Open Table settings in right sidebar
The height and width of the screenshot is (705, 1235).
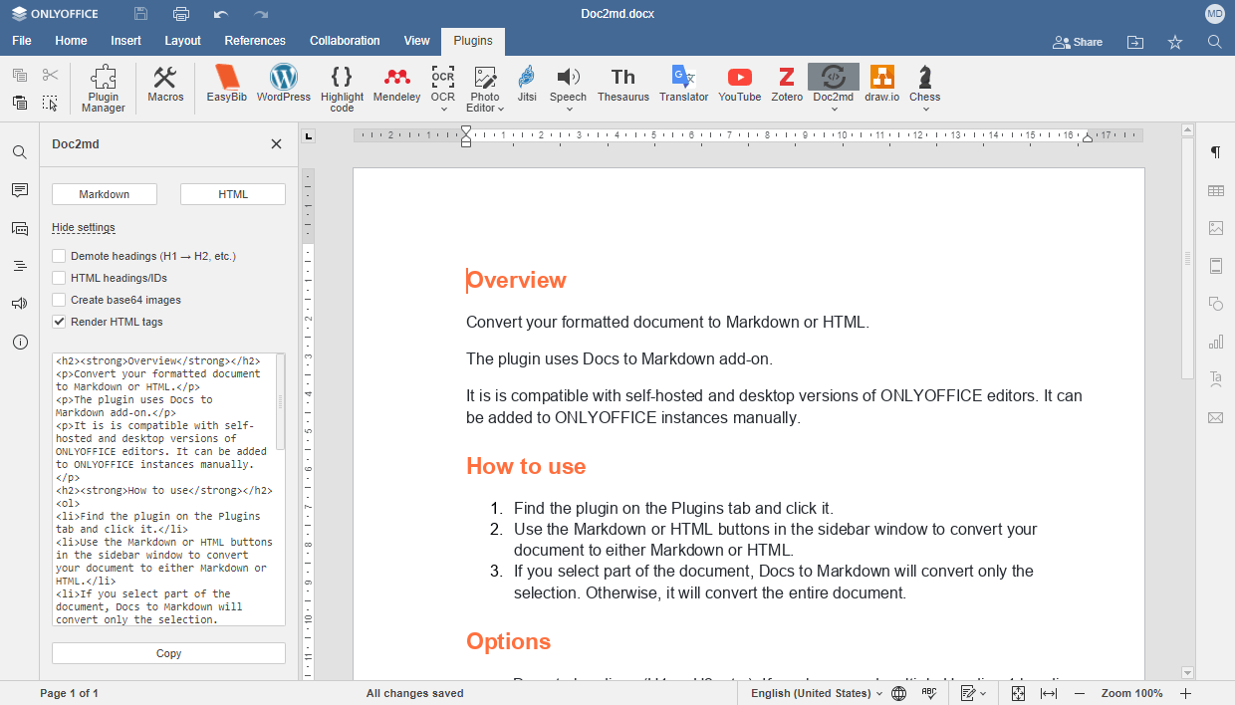pos(1216,190)
